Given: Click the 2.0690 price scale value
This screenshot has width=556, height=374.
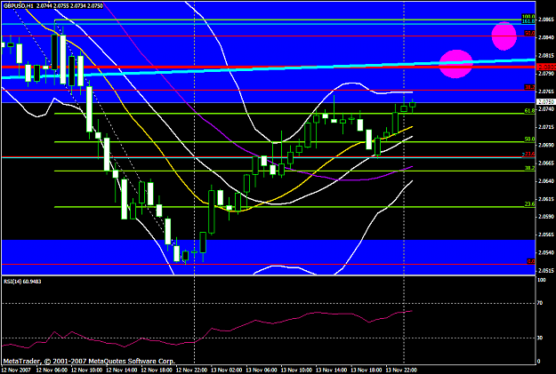Looking at the screenshot, I should (x=546, y=145).
